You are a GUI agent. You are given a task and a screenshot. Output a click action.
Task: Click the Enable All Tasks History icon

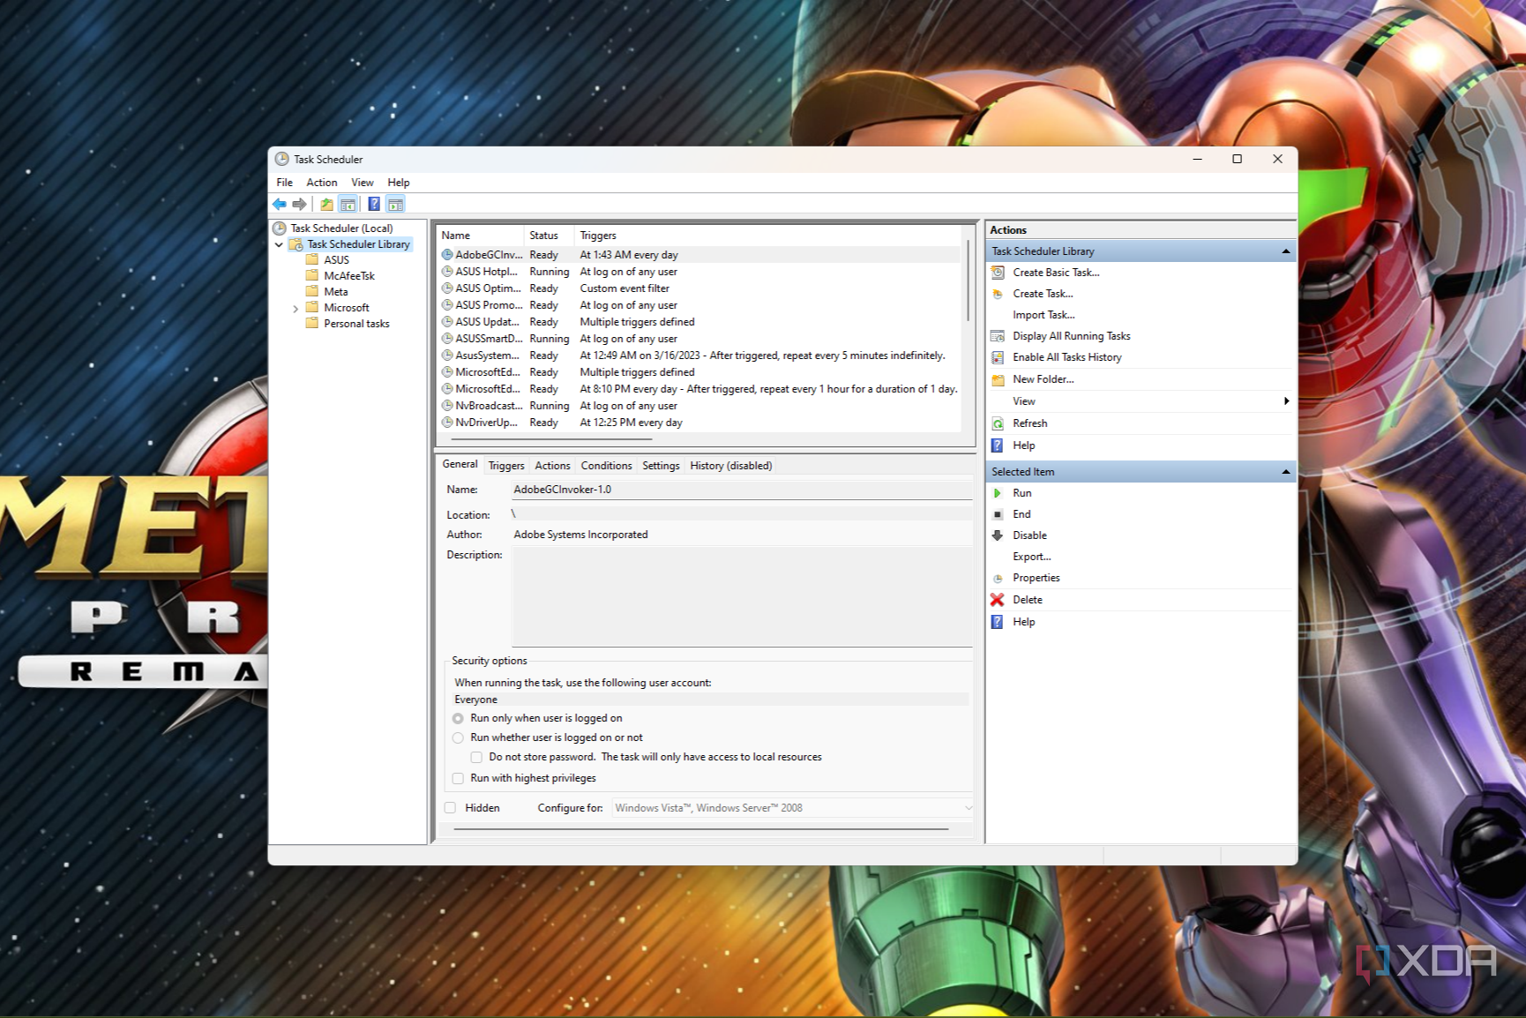[x=998, y=356]
